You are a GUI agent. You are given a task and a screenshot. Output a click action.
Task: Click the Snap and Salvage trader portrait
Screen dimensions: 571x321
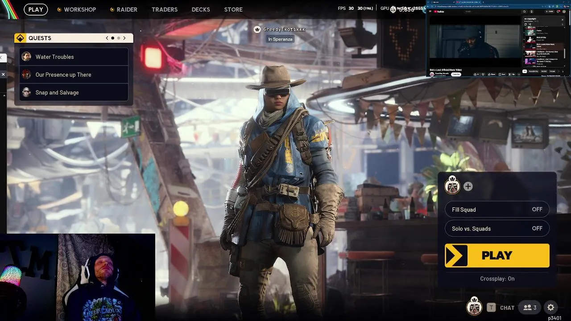[26, 92]
